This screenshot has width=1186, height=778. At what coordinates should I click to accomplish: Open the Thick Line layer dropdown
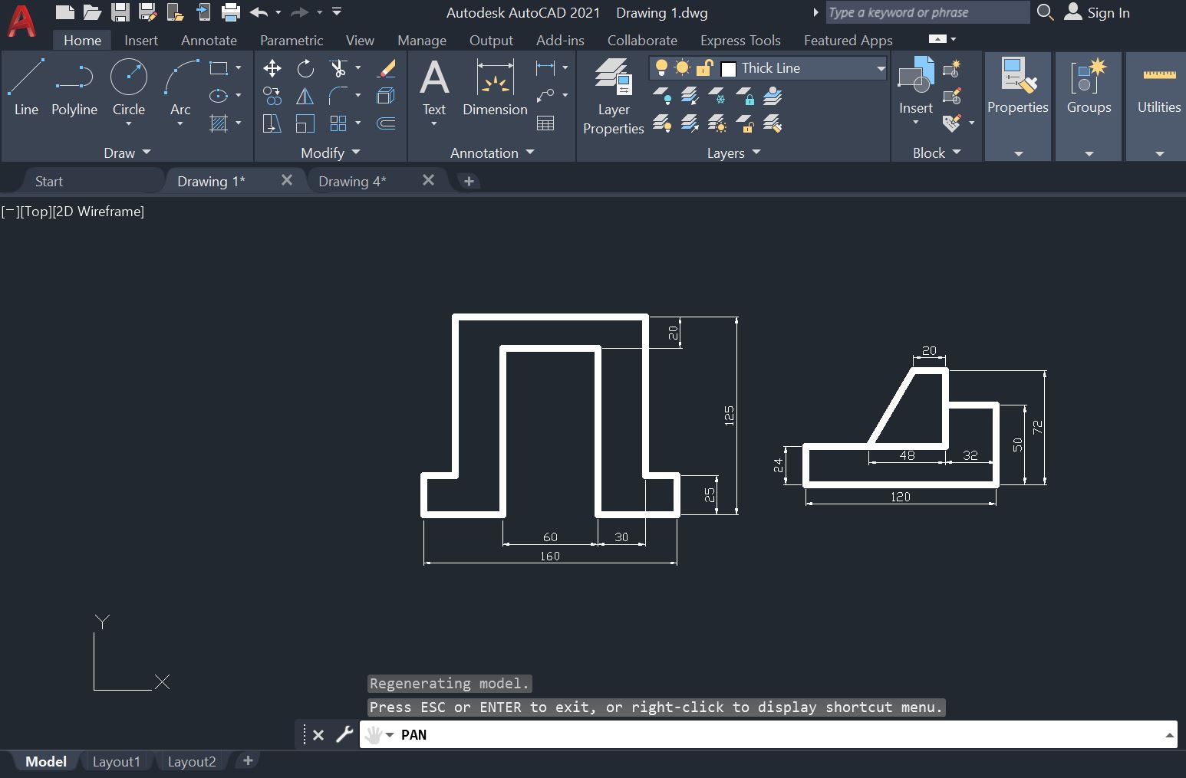coord(881,67)
